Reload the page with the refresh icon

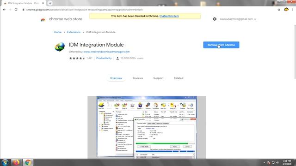(x=16, y=10)
